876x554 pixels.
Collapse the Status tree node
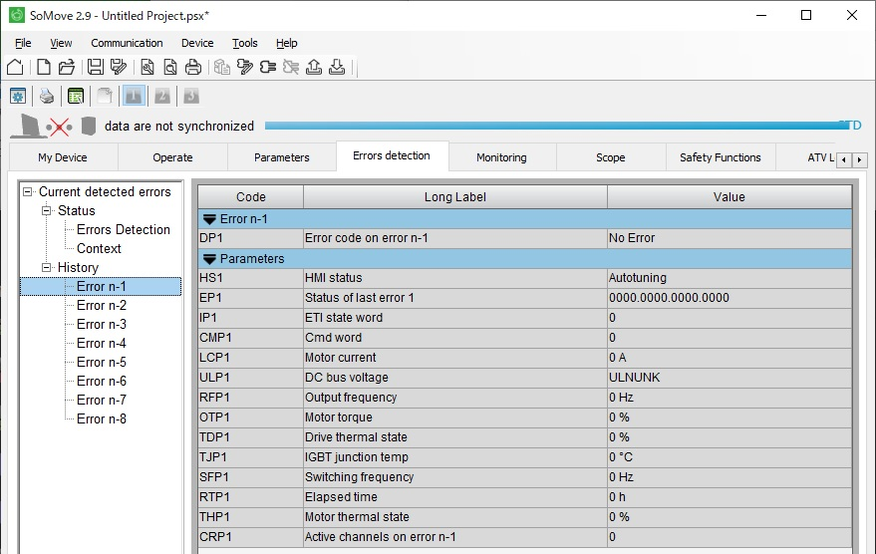(46, 210)
